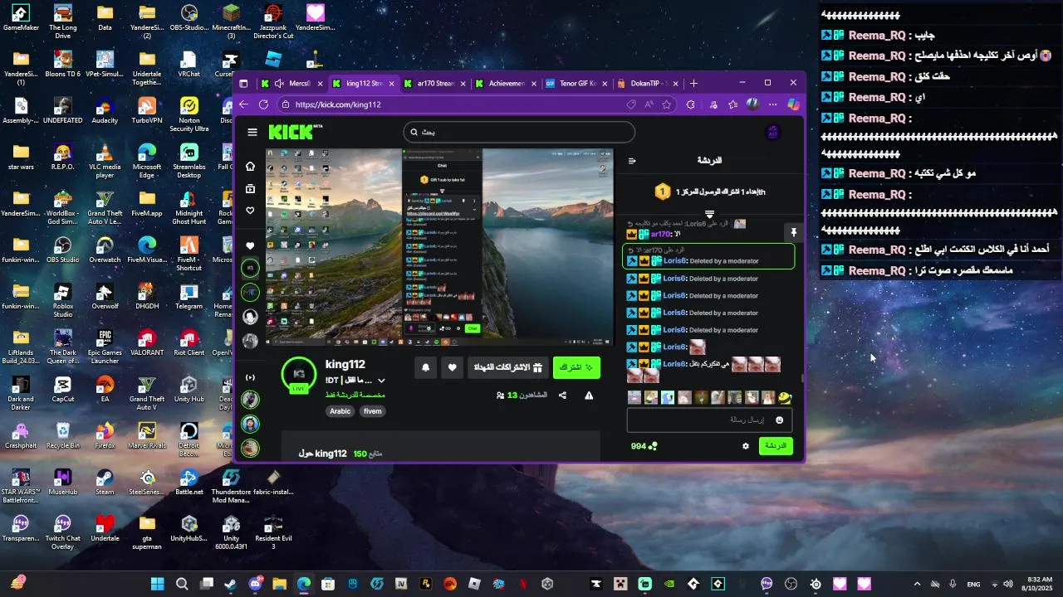Open chat settings gear icon
Screen dimensions: 1063x597
click(x=746, y=446)
